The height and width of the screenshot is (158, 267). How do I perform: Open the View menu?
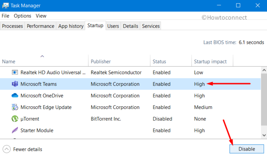pyautogui.click(x=41, y=16)
